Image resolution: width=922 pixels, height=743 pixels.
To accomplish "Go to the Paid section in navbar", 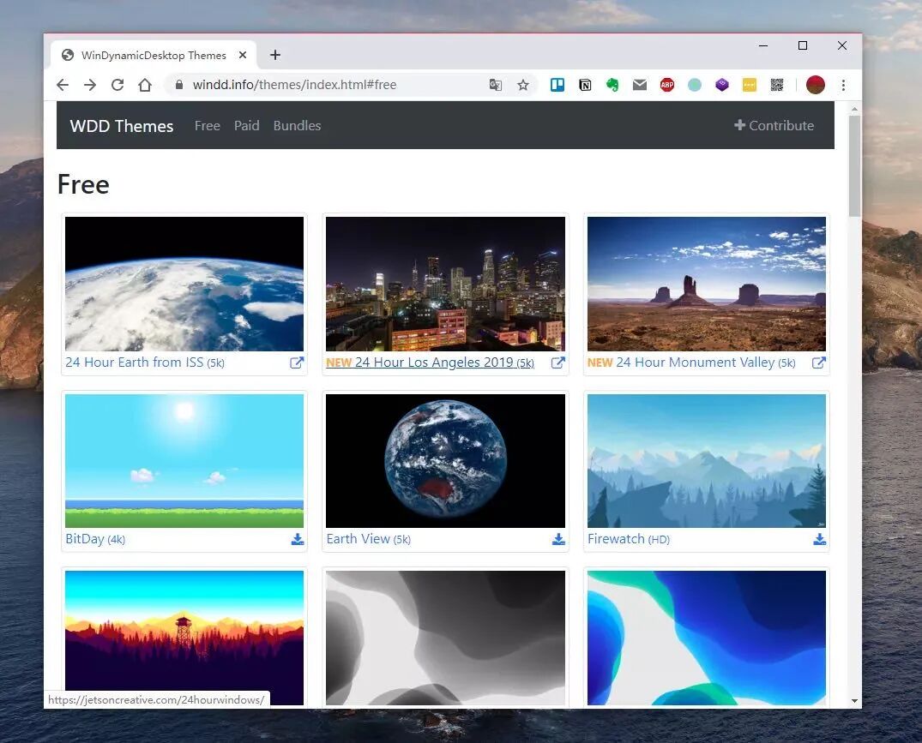I will (246, 126).
